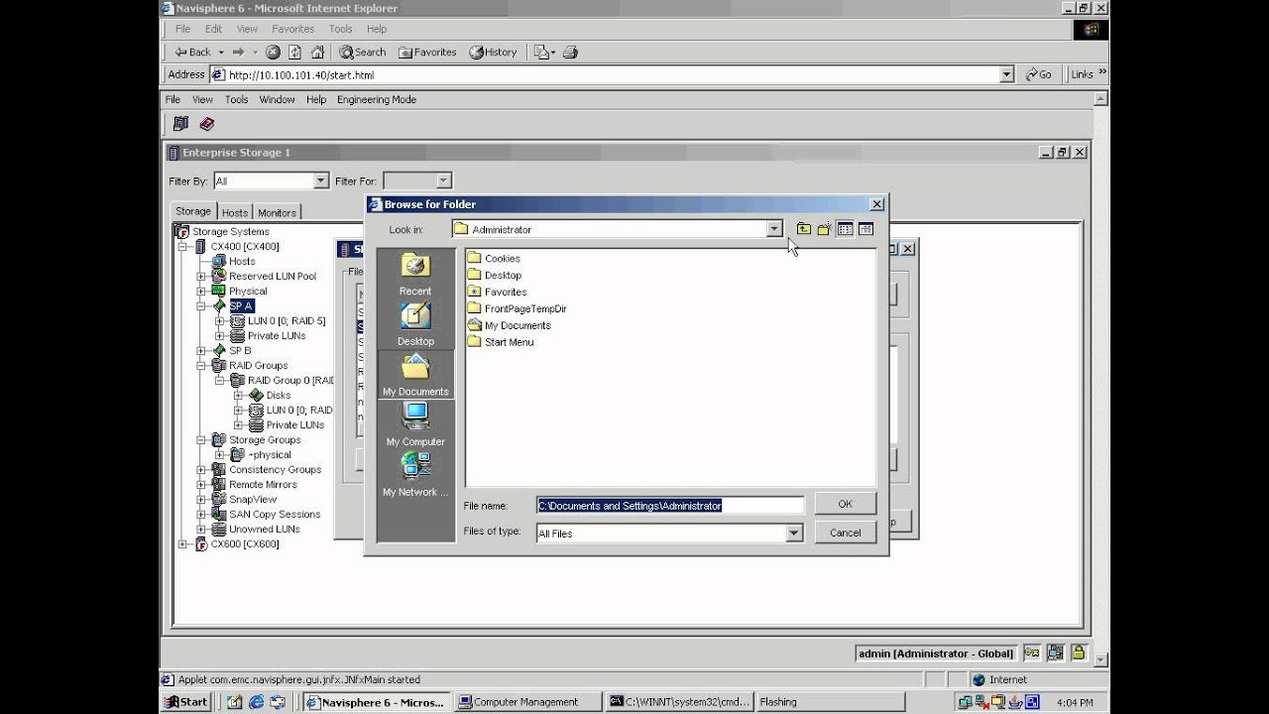This screenshot has height=714, width=1269.
Task: Click Cancel in Browse for Folder
Action: 845,533
